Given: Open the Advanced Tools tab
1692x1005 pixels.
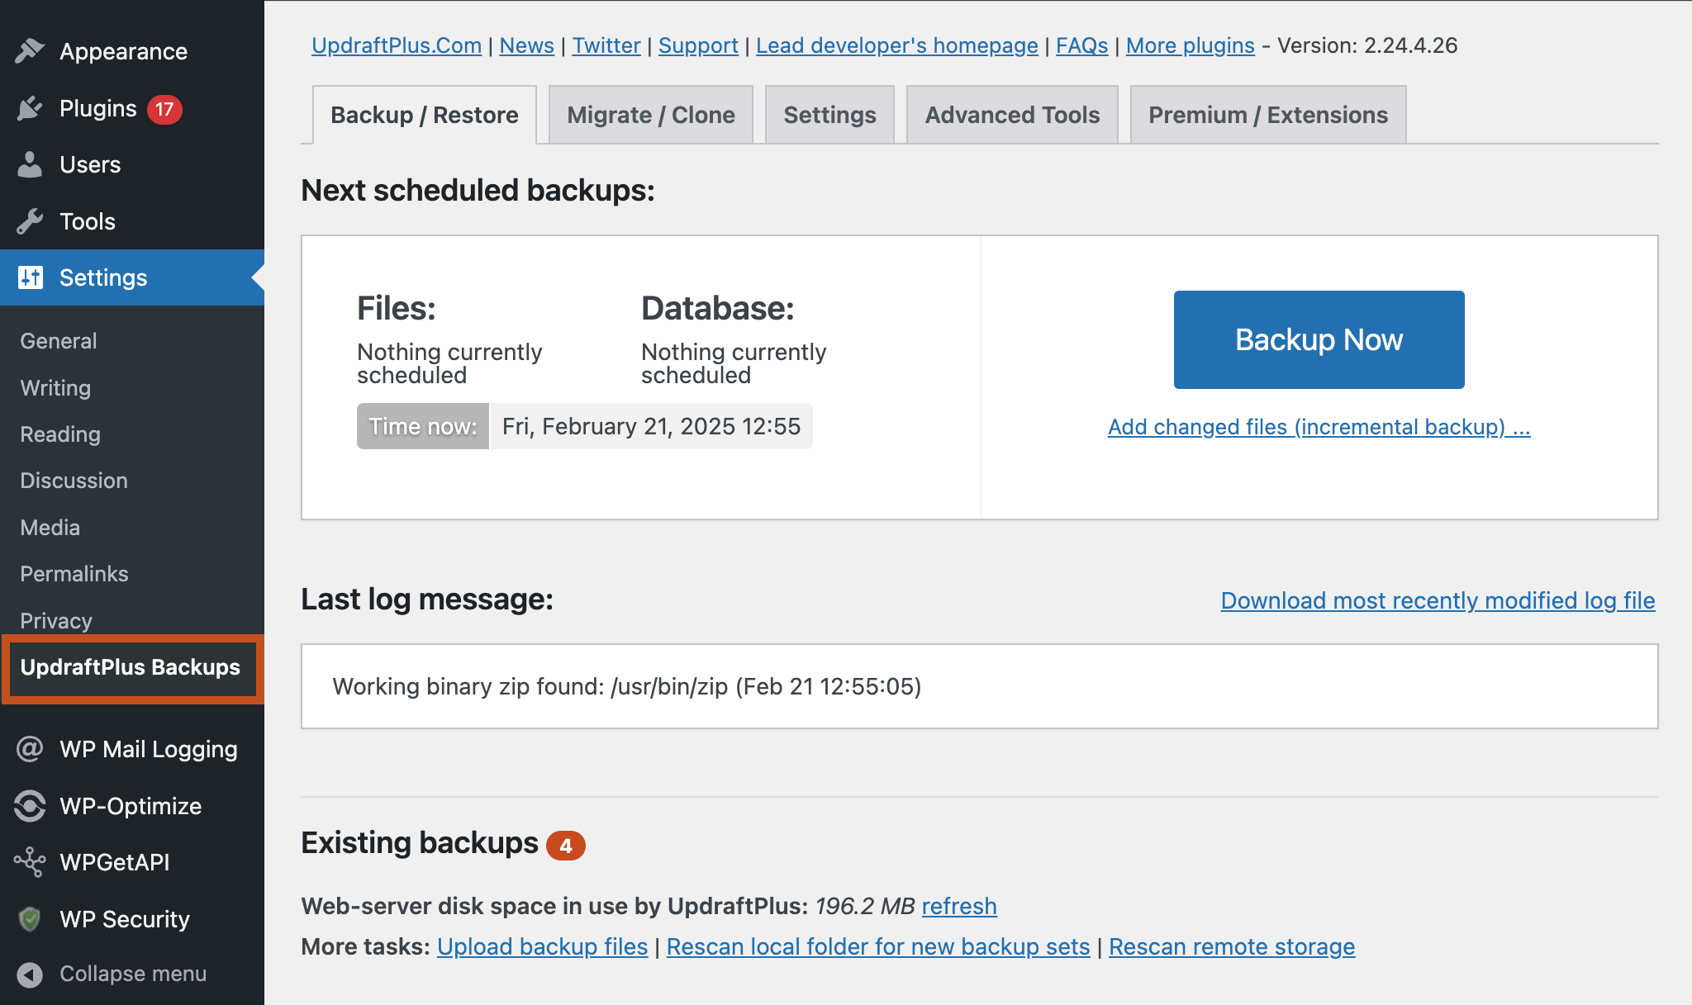Looking at the screenshot, I should (x=1011, y=115).
